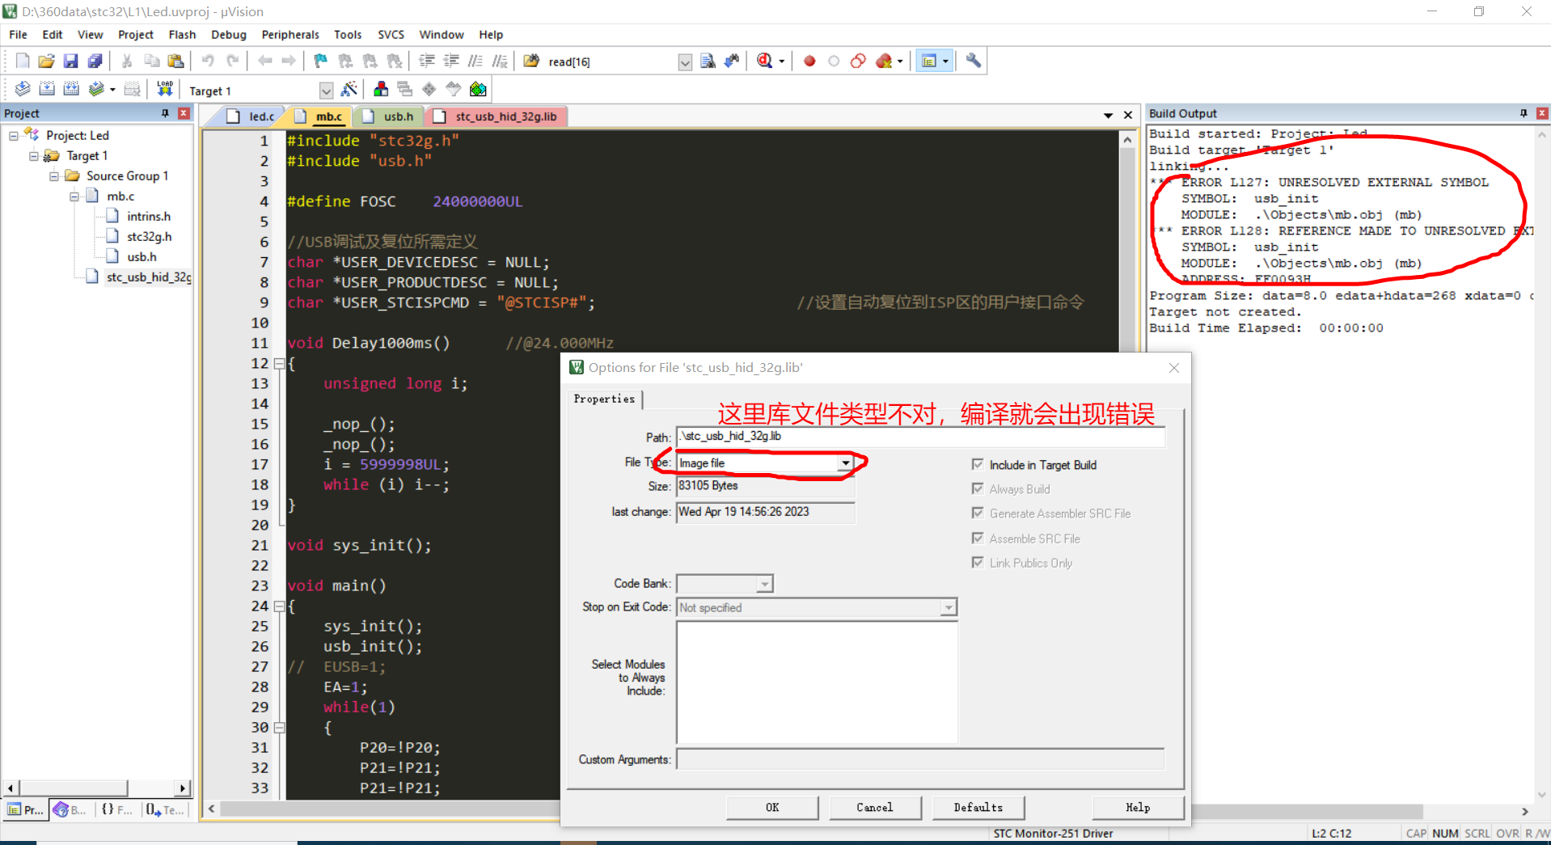This screenshot has height=845, width=1551.
Task: Click Cancel in the file options dialog
Action: coord(875,808)
